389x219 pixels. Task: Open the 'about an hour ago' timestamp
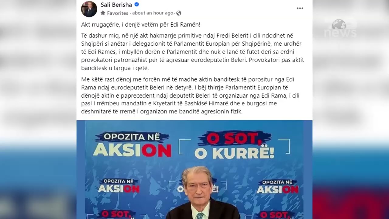coord(153,13)
